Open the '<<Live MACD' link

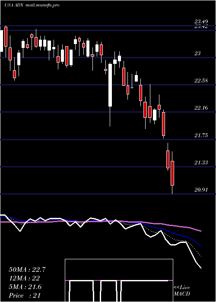(182, 291)
